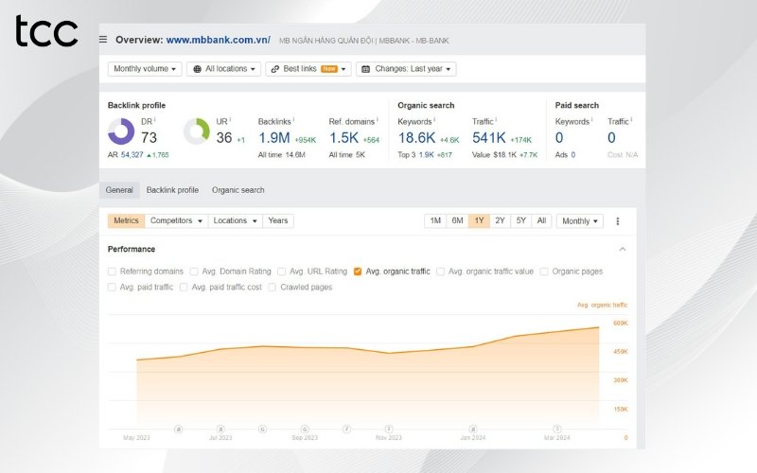The width and height of the screenshot is (757, 473).
Task: Collapse the Performance section chevron
Action: tap(623, 249)
